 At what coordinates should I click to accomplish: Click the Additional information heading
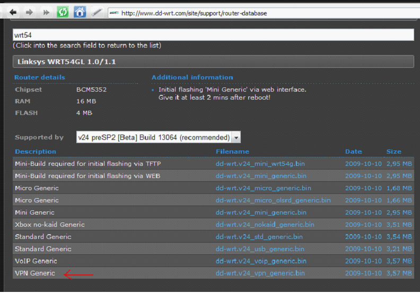(192, 77)
